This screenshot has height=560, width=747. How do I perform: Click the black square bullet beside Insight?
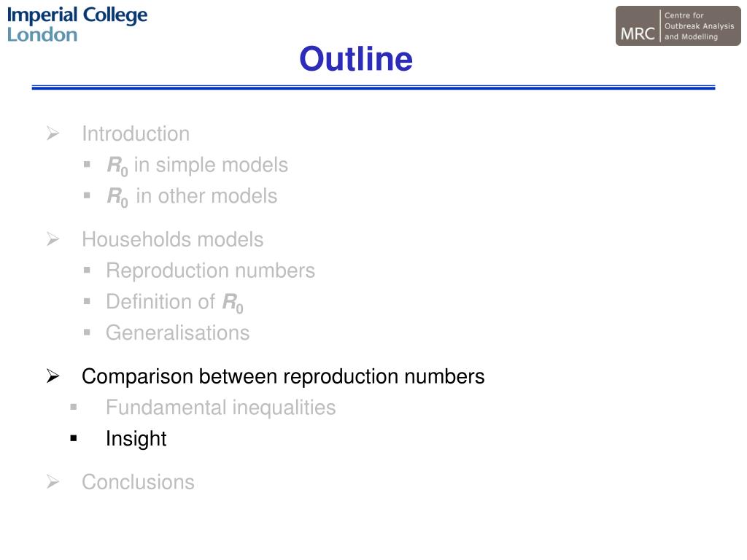pyautogui.click(x=74, y=438)
